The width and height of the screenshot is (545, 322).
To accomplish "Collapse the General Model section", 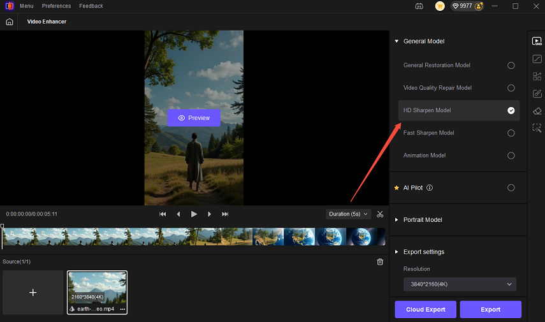I will [x=396, y=41].
